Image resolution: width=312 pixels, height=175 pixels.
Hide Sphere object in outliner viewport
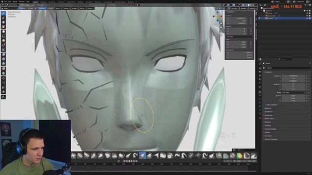click(x=307, y=18)
